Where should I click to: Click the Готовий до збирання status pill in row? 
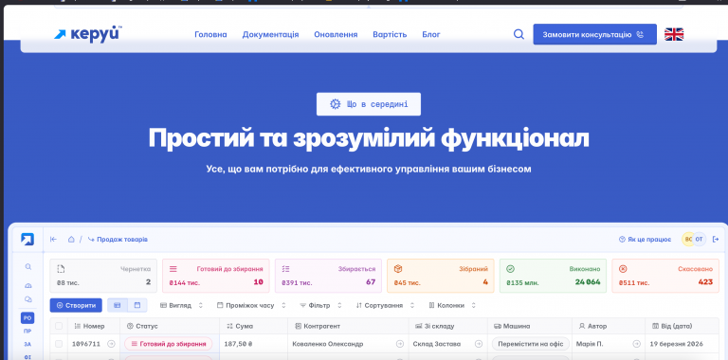point(168,344)
